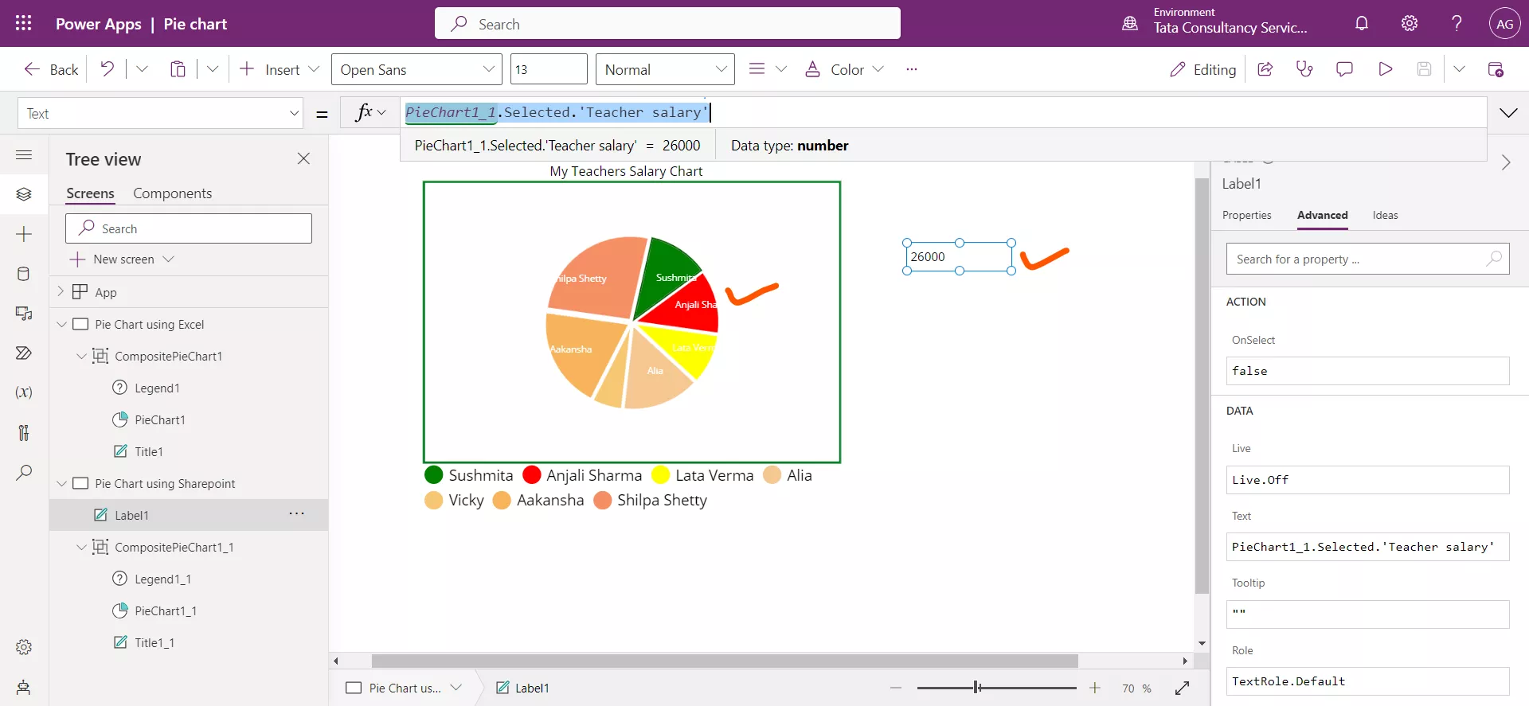Screen dimensions: 1529x706
Task: Open settings gear in header
Action: [1410, 24]
